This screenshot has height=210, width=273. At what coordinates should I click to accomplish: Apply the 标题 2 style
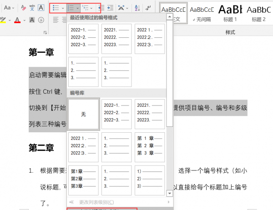258,13
